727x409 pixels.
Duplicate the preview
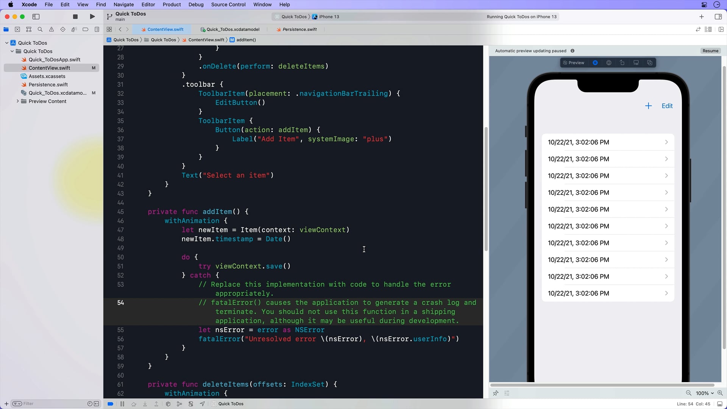point(650,63)
